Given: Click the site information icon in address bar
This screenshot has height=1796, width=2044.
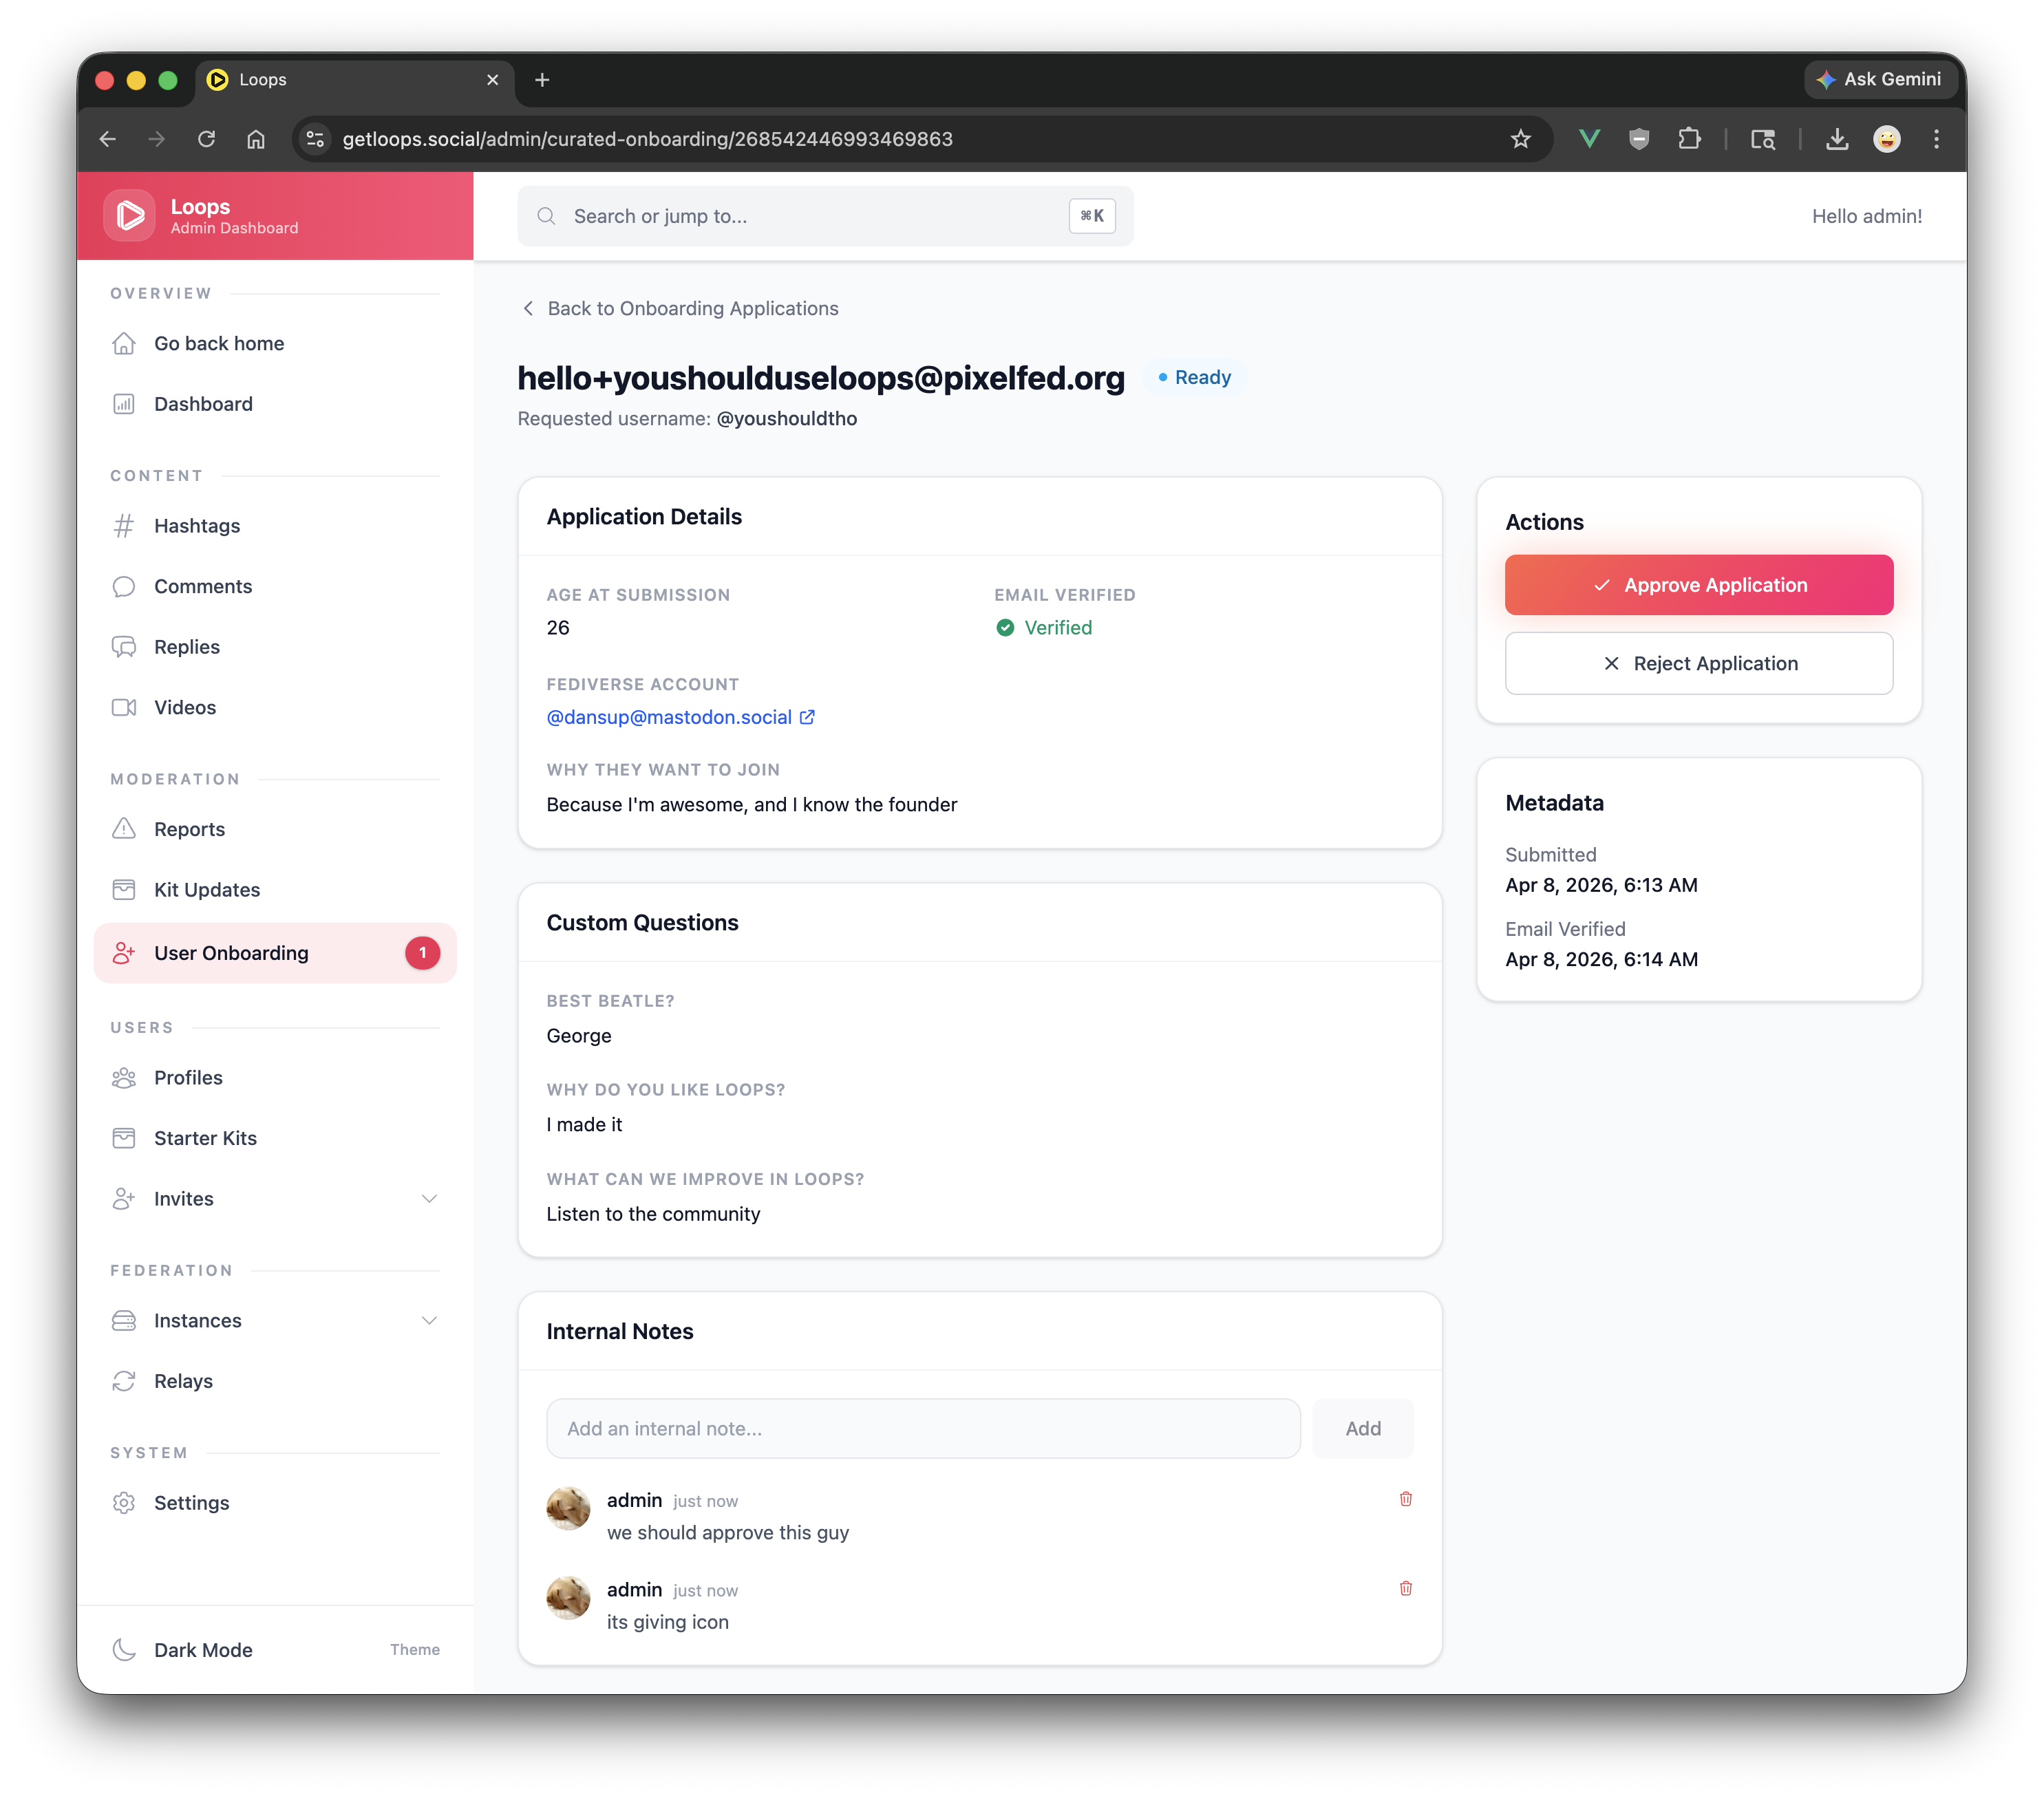Looking at the screenshot, I should pos(315,139).
